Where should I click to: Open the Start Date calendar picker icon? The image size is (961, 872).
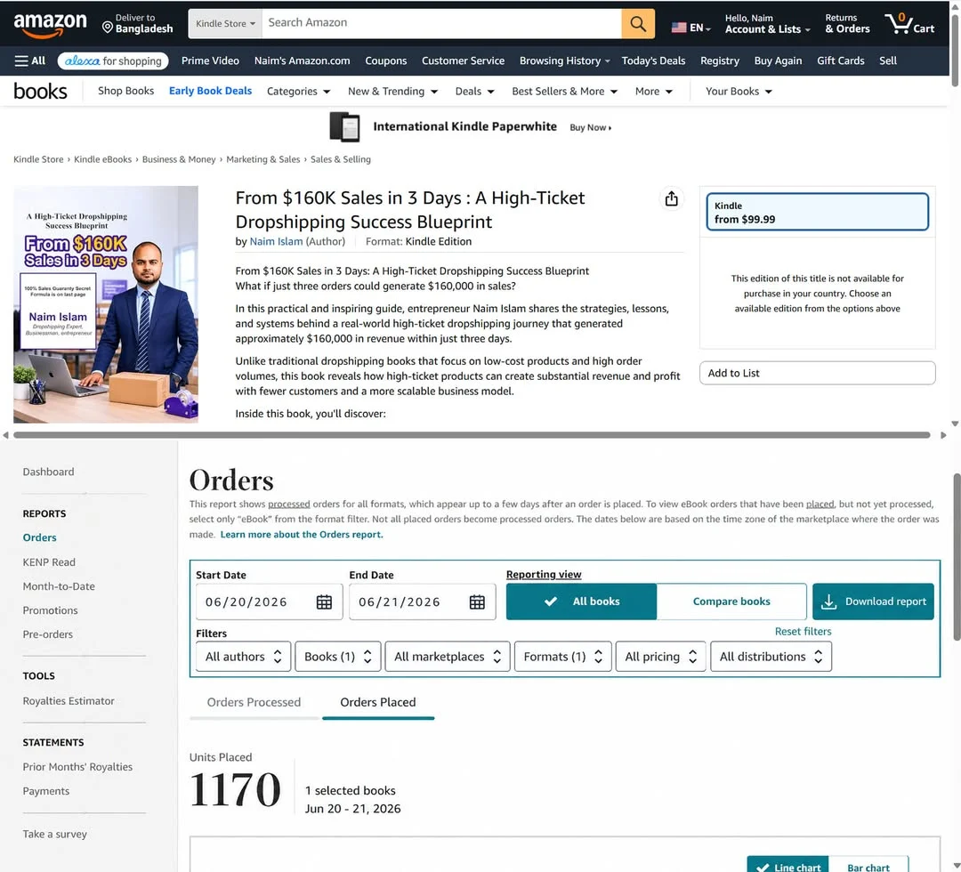(x=324, y=602)
